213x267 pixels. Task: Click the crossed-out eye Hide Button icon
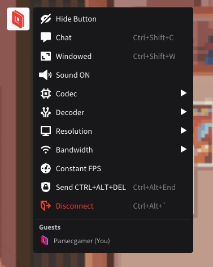[x=46, y=19]
